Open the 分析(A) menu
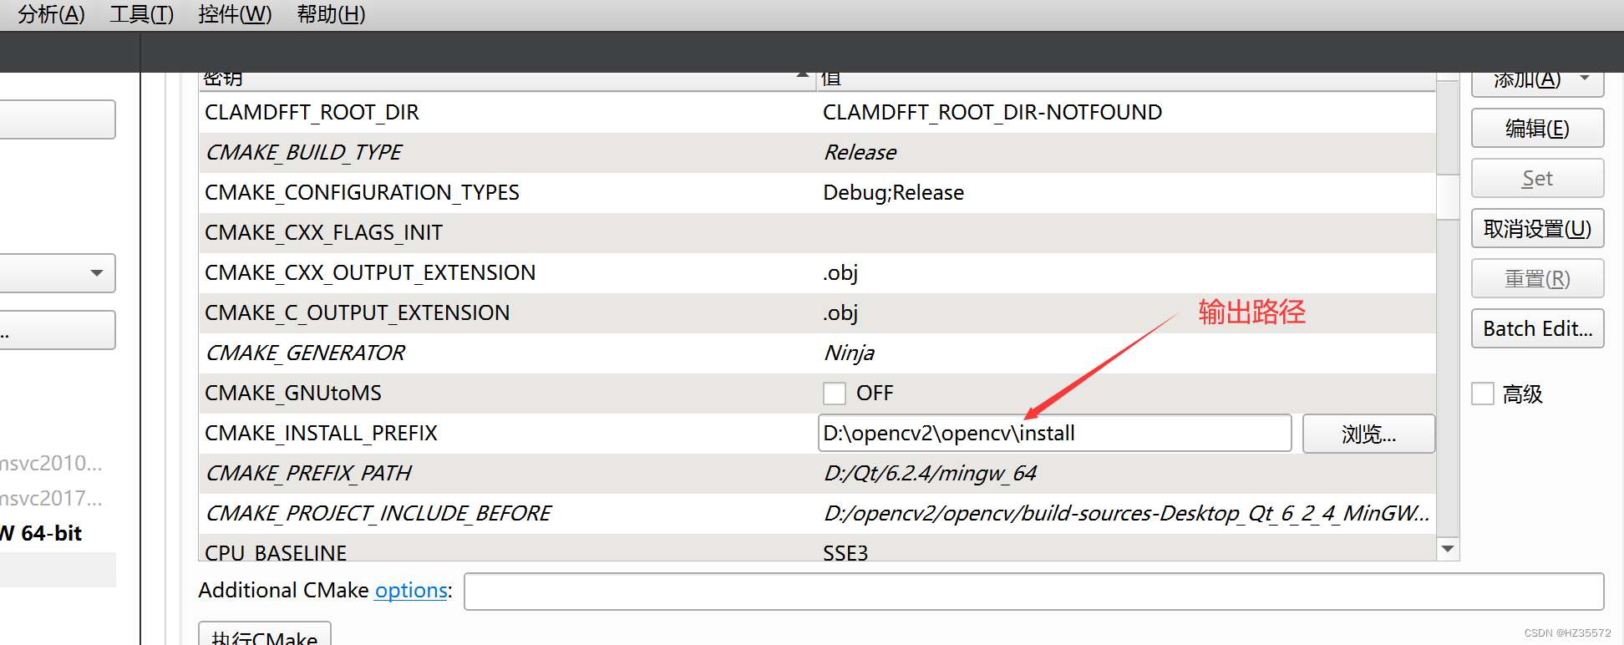The image size is (1624, 645). tap(51, 14)
